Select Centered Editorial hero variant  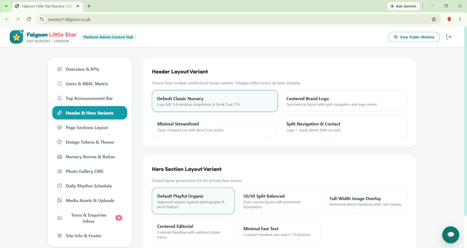(193, 231)
